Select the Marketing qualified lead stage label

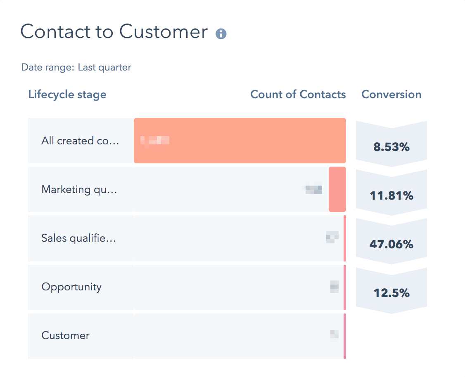[79, 189]
